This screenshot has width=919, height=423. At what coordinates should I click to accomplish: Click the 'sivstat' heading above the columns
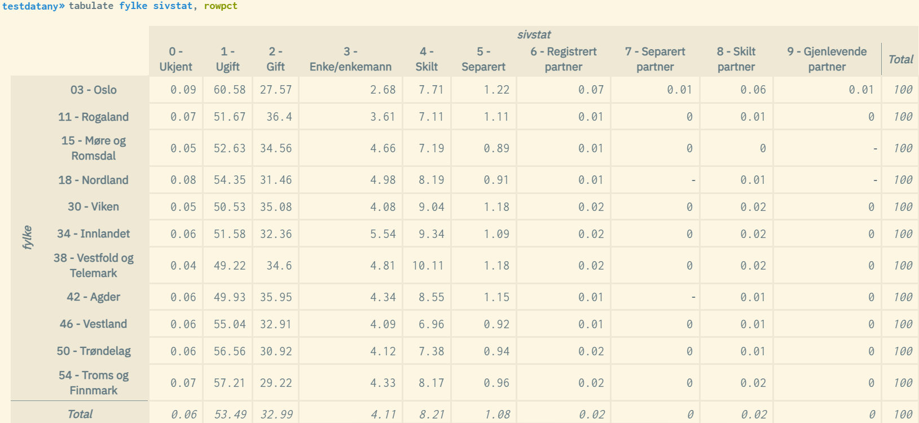click(x=534, y=34)
